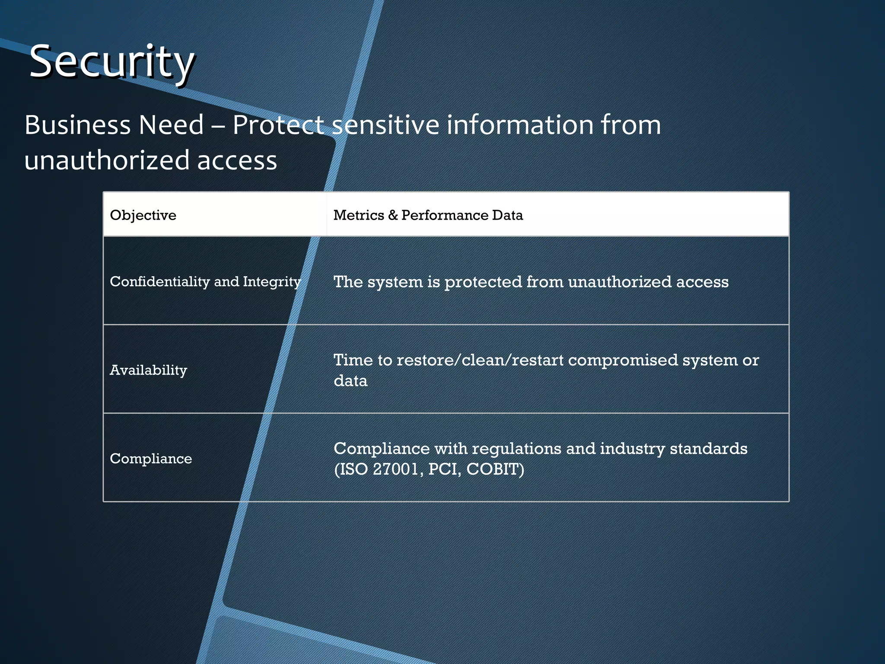Click the word 'compromised' in table

(622, 360)
